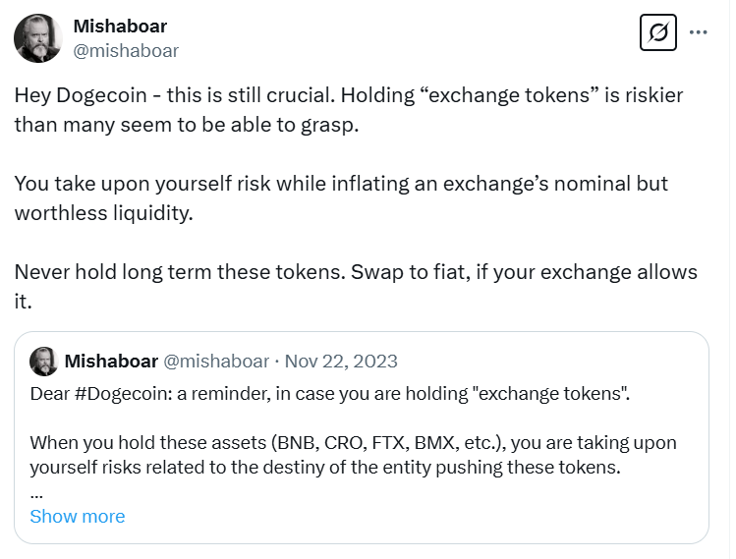The width and height of the screenshot is (736, 559).
Task: Open the Mishaboar display name at top
Action: [x=120, y=27]
